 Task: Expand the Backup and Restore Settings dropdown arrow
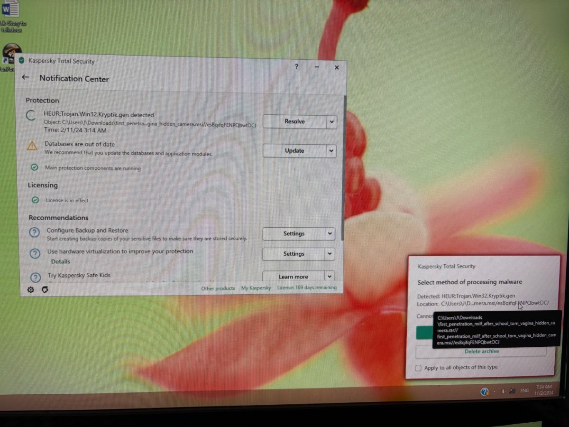click(x=330, y=233)
